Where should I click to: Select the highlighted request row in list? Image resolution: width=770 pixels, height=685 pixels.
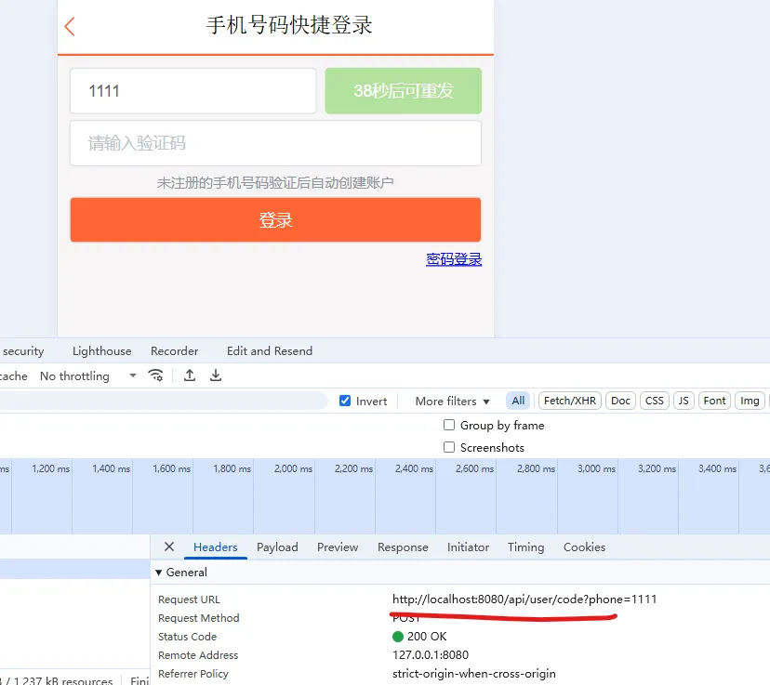tap(74, 569)
